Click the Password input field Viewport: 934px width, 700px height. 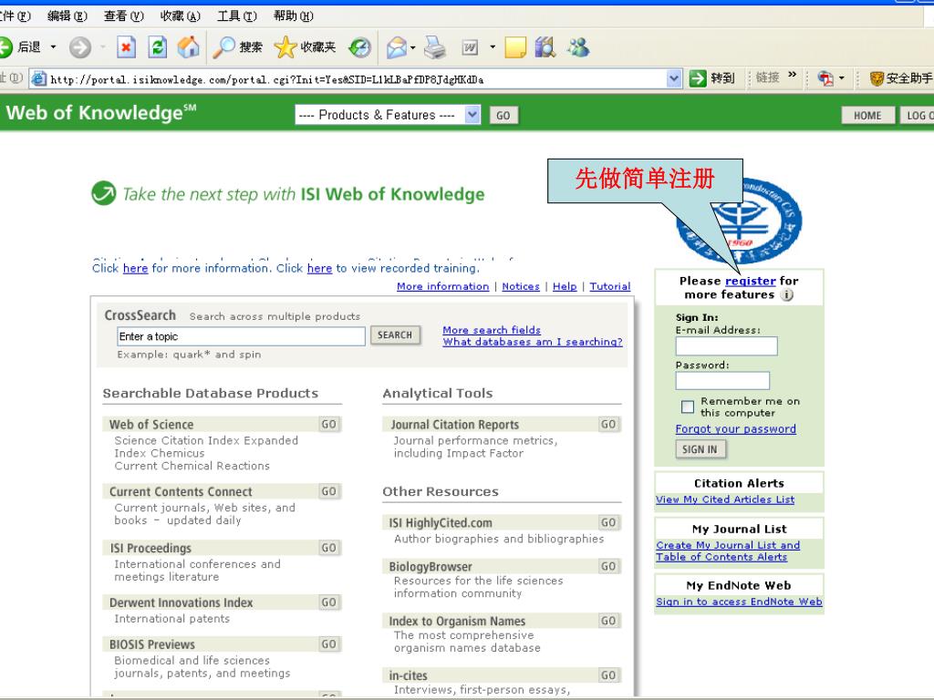pos(722,380)
